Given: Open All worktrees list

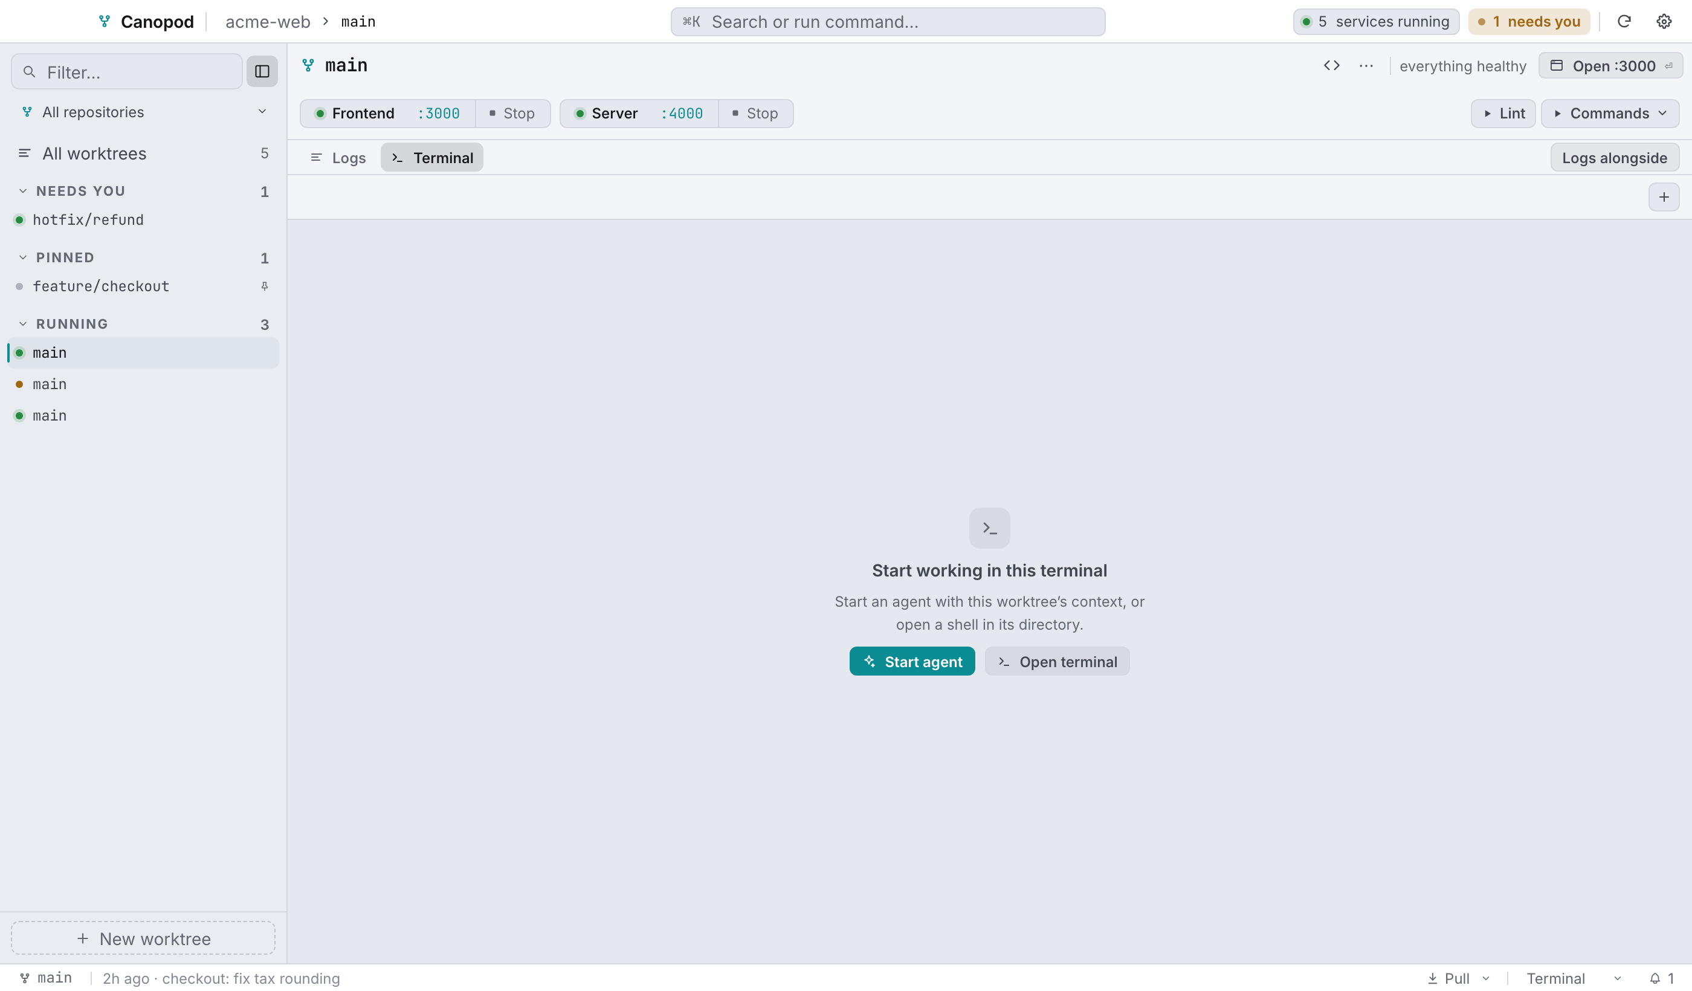Looking at the screenshot, I should coord(143,153).
